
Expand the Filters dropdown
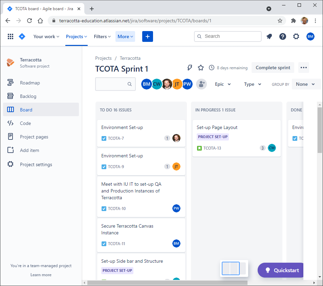(102, 36)
